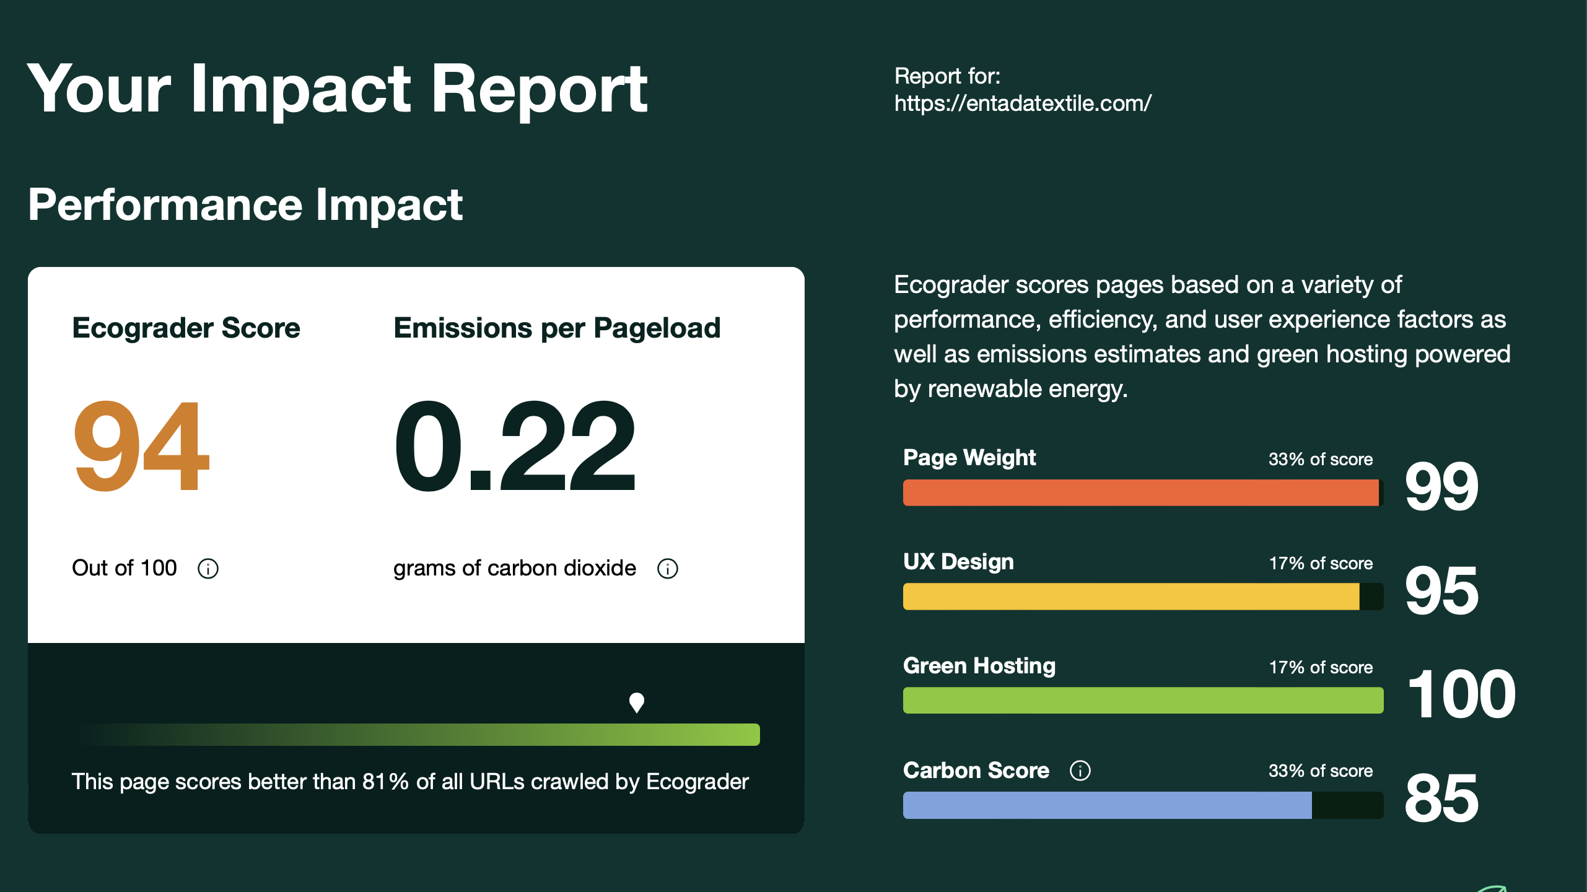Screen dimensions: 1587x892
Task: Click the Green Hosting label
Action: (979, 666)
